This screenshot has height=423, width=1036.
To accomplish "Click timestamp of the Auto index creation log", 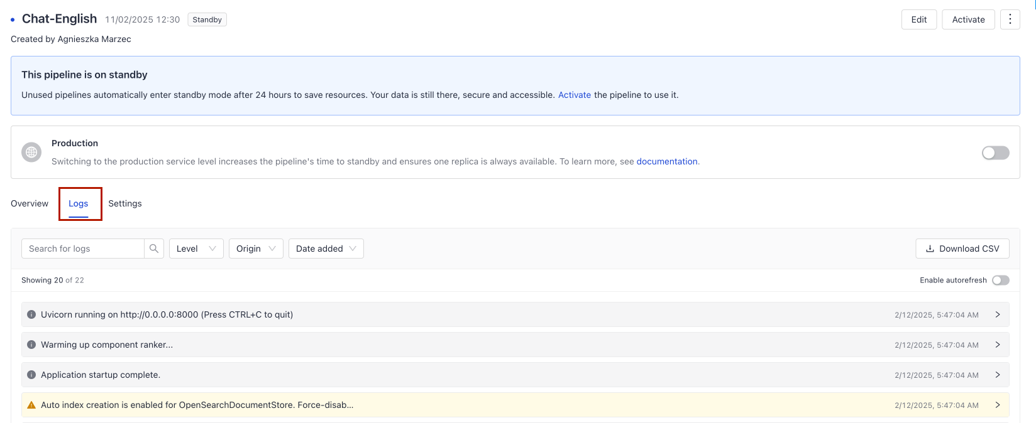I will pos(937,405).
